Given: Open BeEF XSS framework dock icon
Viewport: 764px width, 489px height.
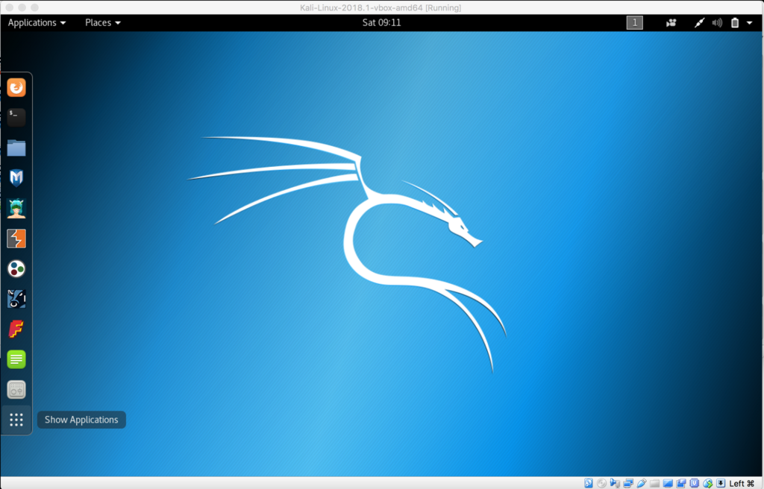Looking at the screenshot, I should [16, 299].
